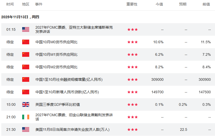Click the 21:30 time cell
This screenshot has height=136, width=215.
click(11, 129)
